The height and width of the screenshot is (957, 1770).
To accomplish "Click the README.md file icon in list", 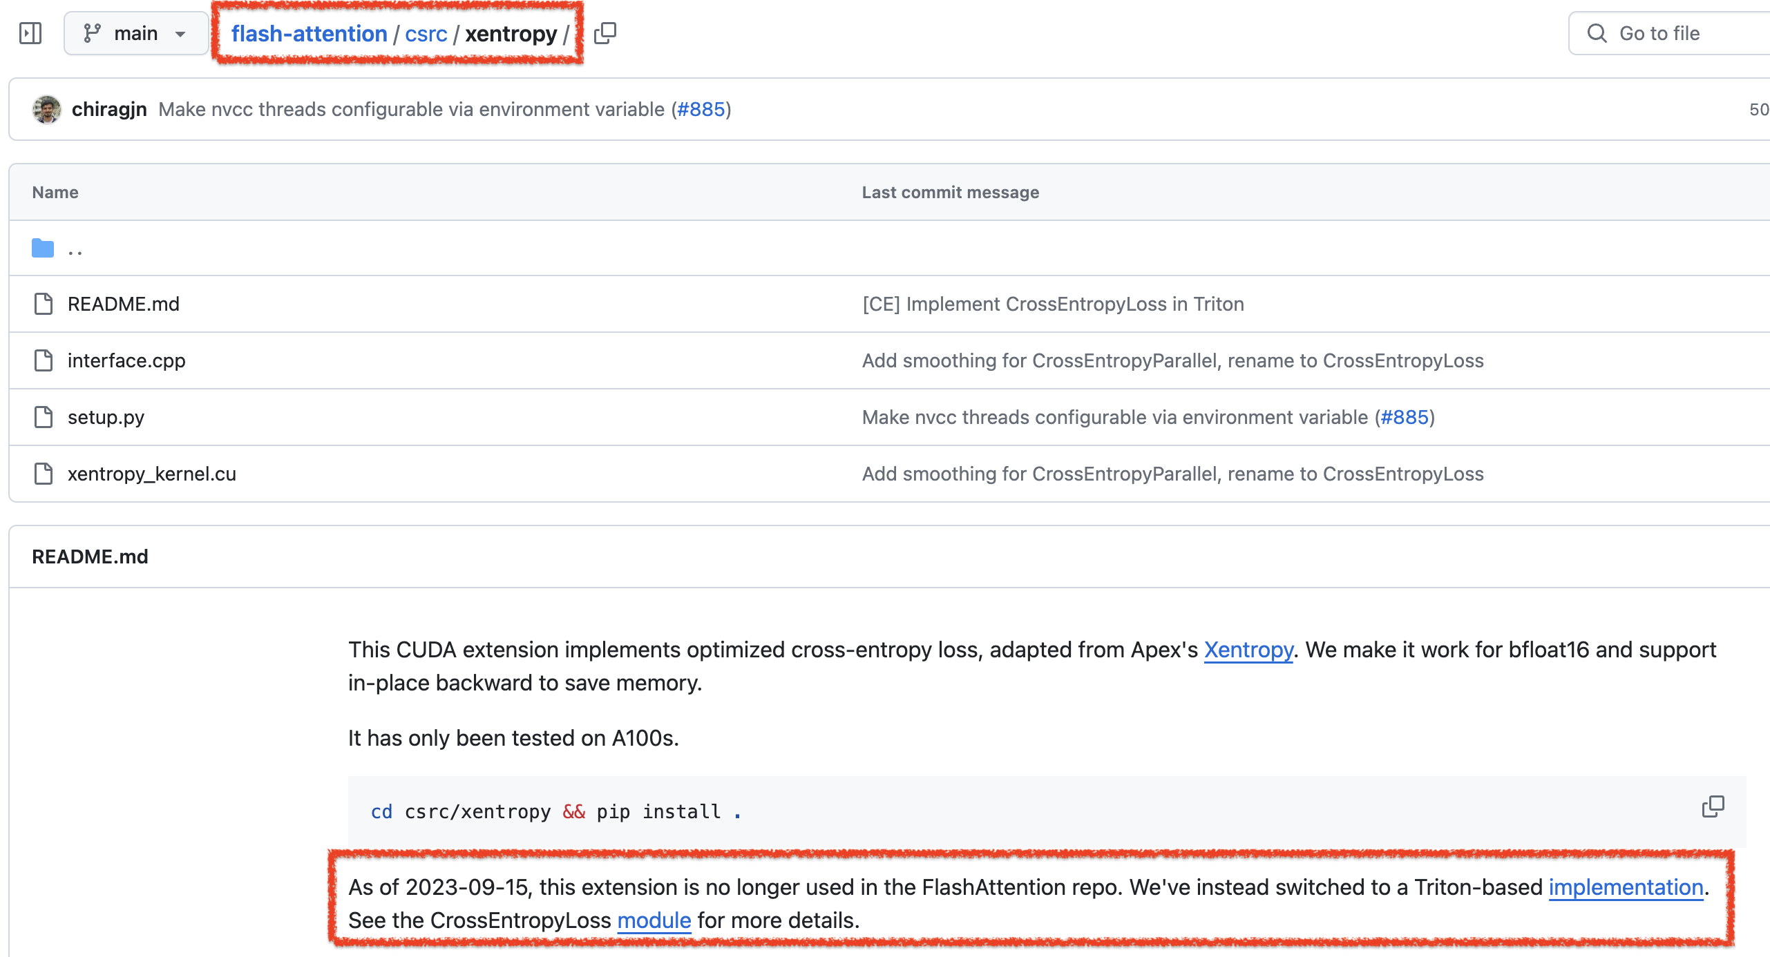I will [44, 304].
